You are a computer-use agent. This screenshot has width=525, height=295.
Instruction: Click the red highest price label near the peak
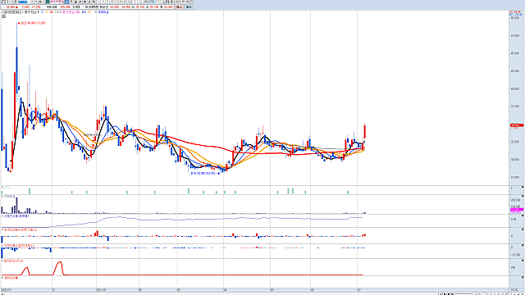pos(32,23)
